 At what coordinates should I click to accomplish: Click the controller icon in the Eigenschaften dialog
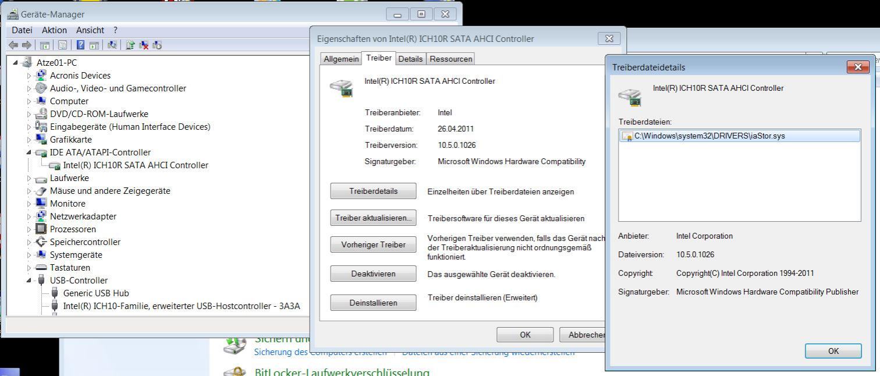click(341, 87)
